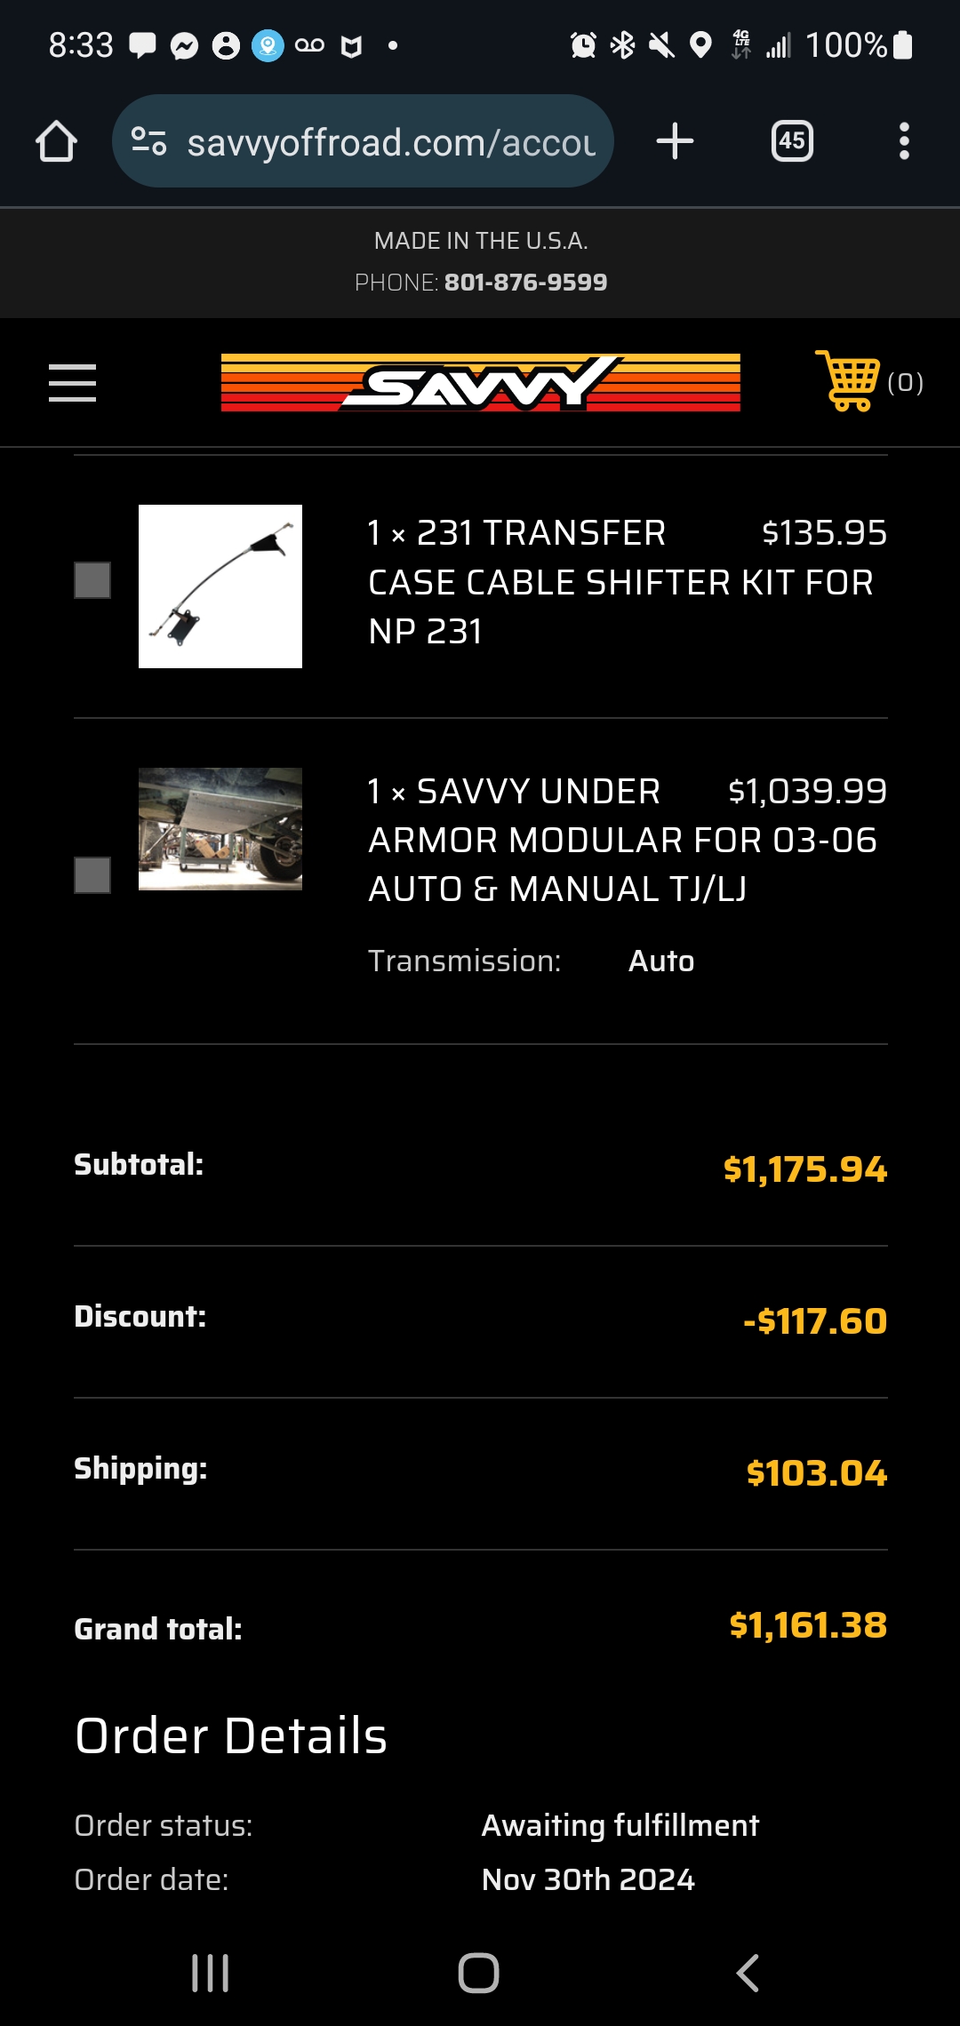The width and height of the screenshot is (960, 2026).
Task: Open the Under Armor product thumbnail
Action: point(220,829)
